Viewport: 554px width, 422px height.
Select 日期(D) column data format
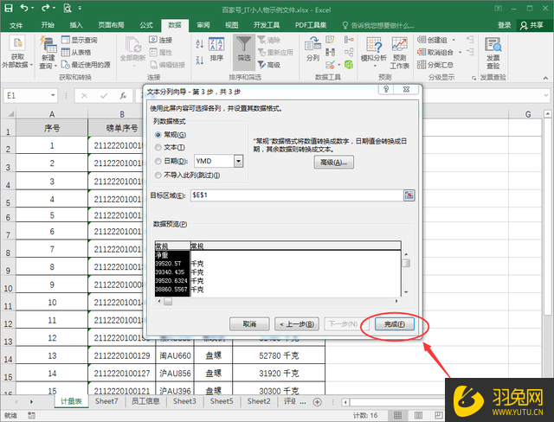pos(171,161)
